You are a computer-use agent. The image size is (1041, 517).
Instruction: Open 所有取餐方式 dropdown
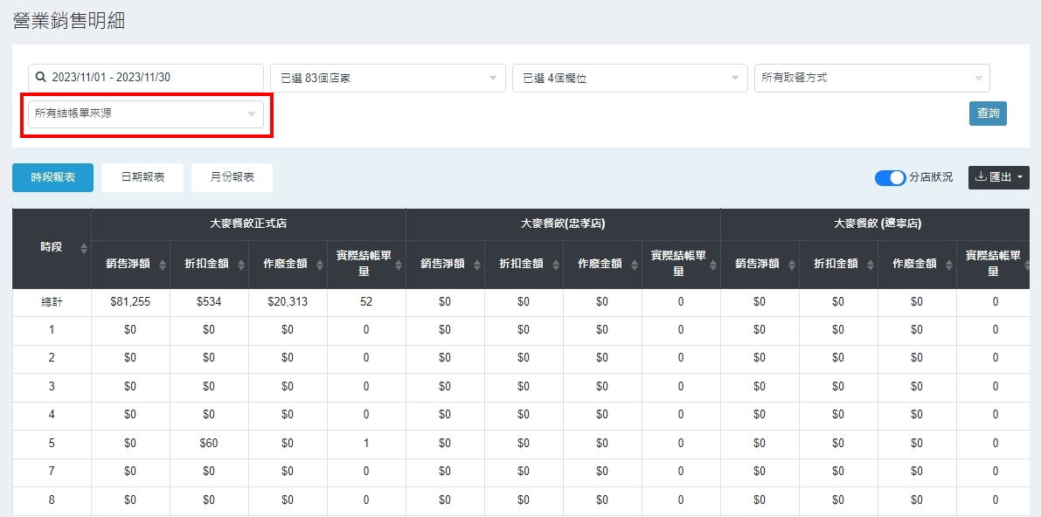(x=871, y=78)
